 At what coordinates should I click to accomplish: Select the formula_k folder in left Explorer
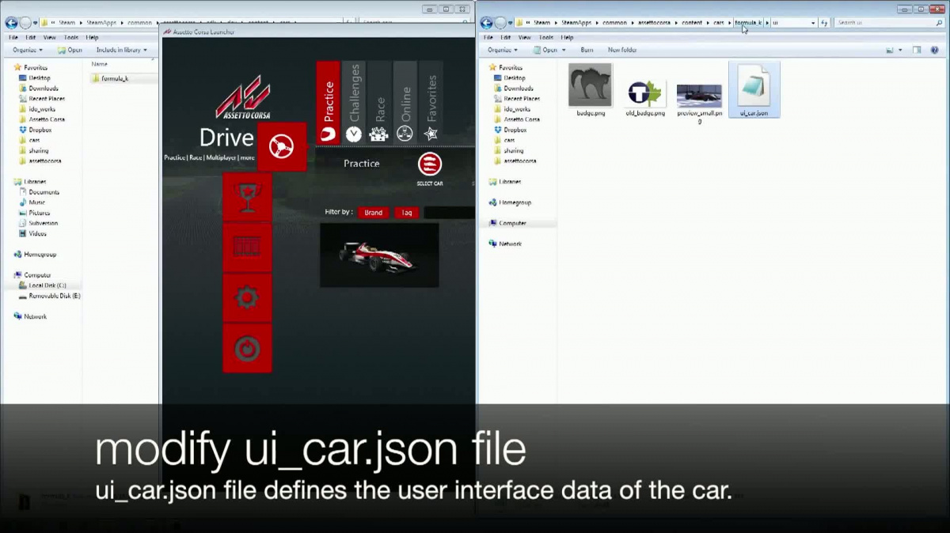pos(115,78)
